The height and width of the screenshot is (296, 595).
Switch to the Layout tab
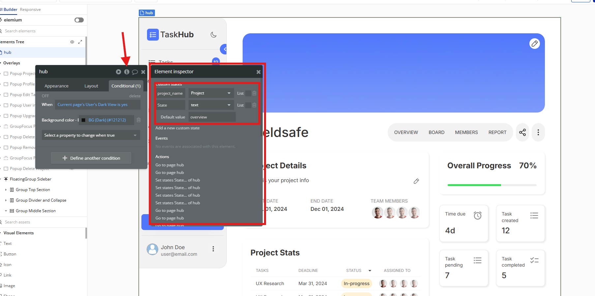point(91,86)
